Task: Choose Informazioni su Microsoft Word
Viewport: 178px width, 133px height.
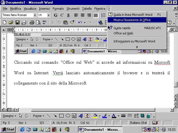Action: pyautogui.click(x=137, y=41)
